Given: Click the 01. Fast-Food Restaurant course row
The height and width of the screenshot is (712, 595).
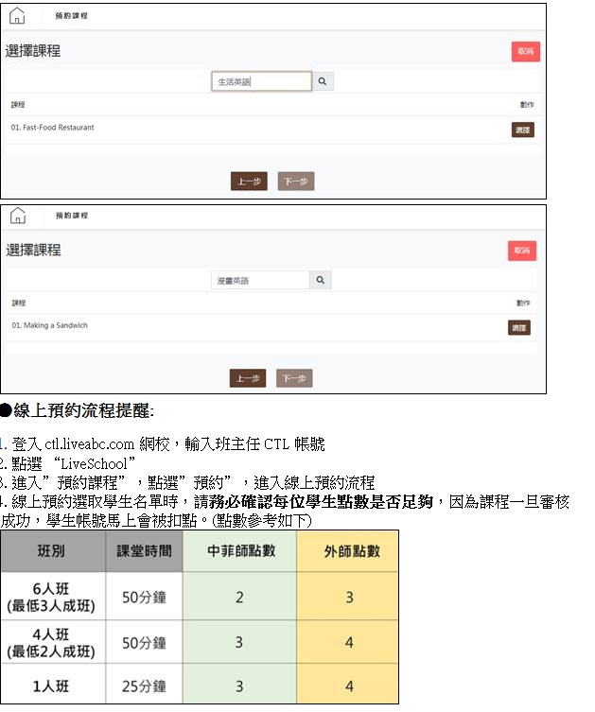Looking at the screenshot, I should (x=53, y=128).
